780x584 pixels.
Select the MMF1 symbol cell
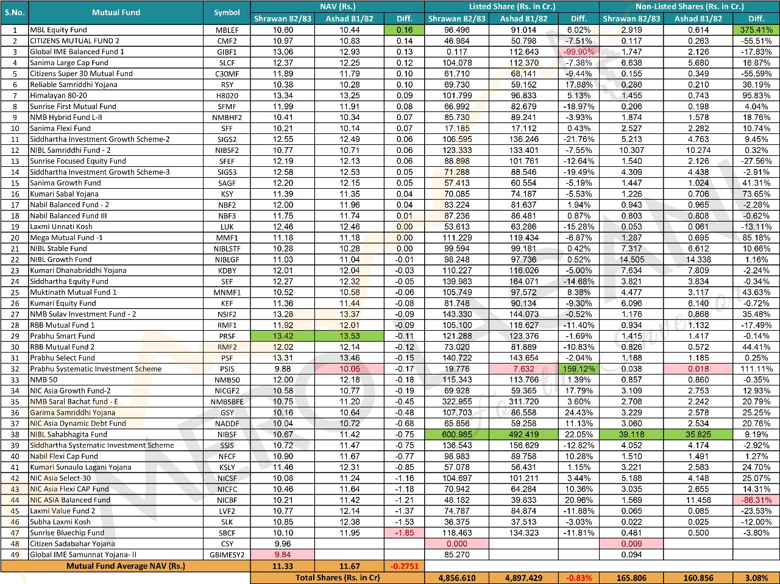coord(227,237)
